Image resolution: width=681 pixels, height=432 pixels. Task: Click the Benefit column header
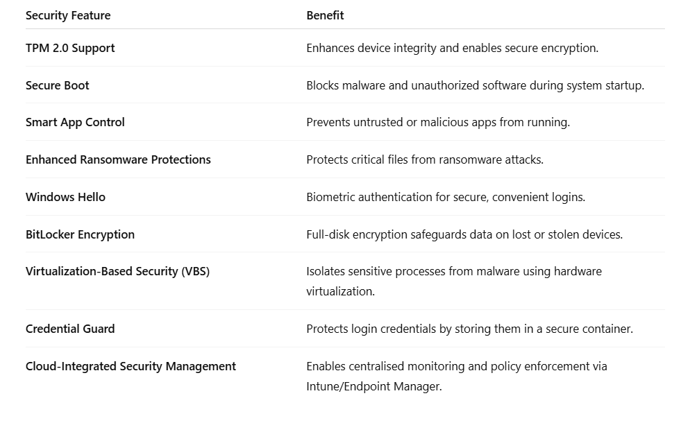point(325,15)
